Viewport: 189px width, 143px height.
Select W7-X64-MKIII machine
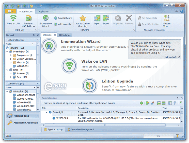24,102
